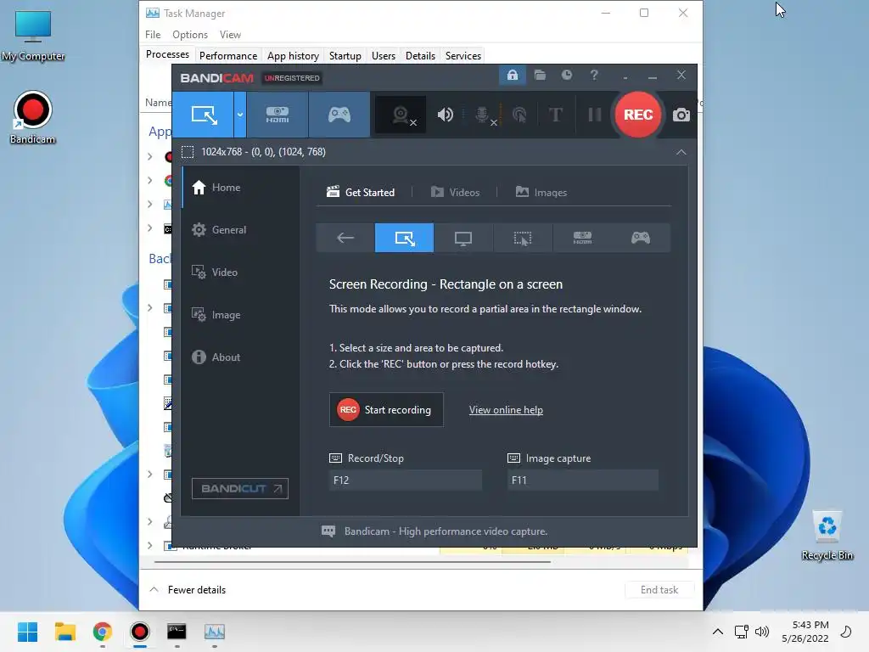Open screen recording mode dropdown arrow
The width and height of the screenshot is (869, 652).
pos(240,115)
